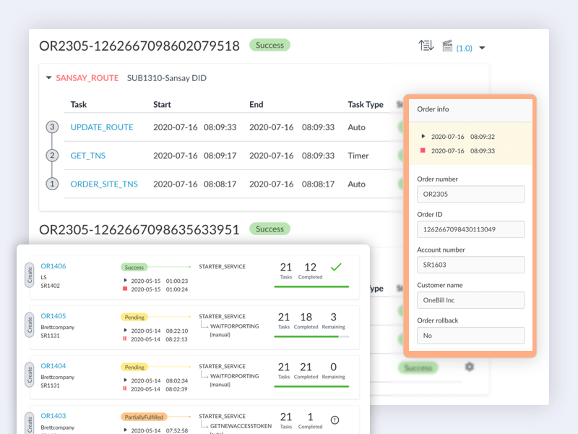
Task: Click step circle 1 beside ORDER_SITE_TNS
Action: coord(51,184)
